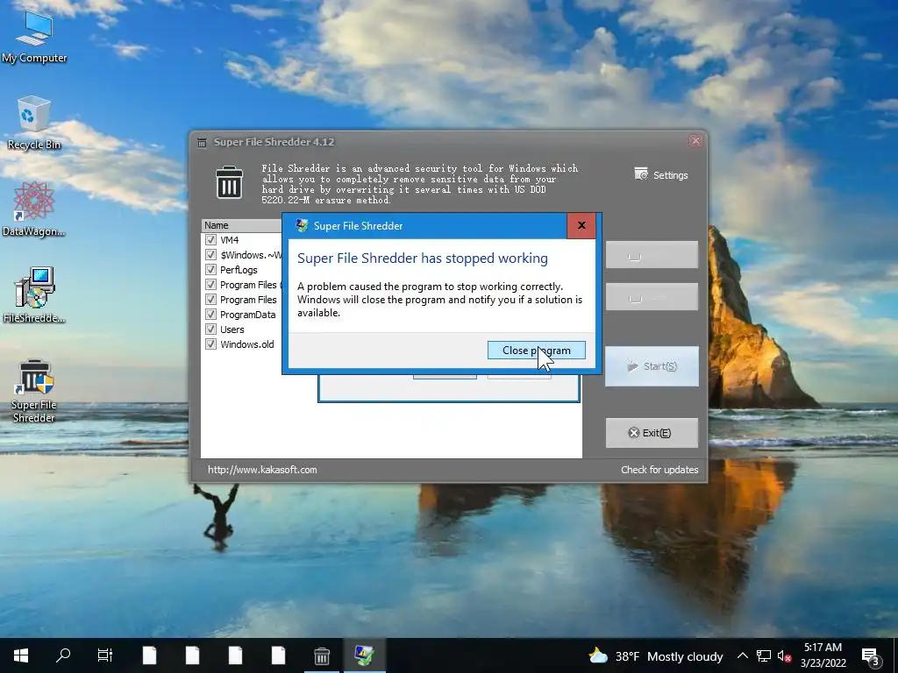Switch to the error dialog taskbar icon

pyautogui.click(x=364, y=655)
